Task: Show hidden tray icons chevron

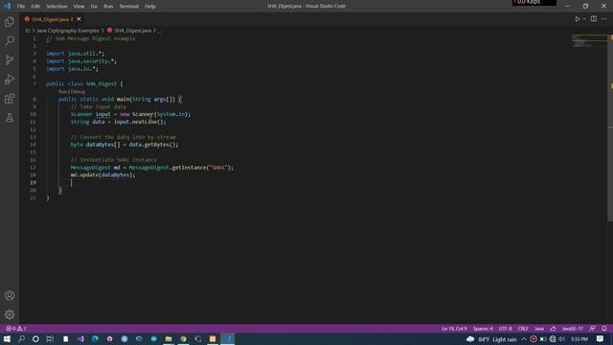Action: click(x=524, y=339)
